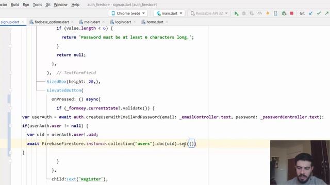Open the Window menu
Screen dimensions: 330x185
point(60,5)
